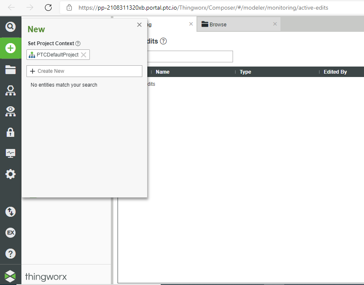Refresh the page in the browser
This screenshot has height=285, width=364.
[48, 7]
